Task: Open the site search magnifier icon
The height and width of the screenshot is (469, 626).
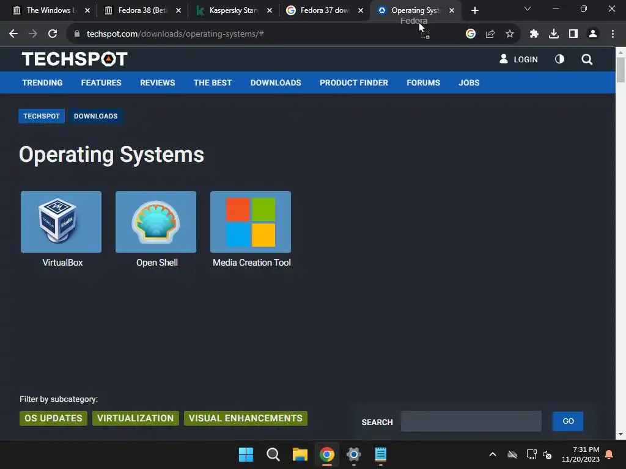Action: click(x=587, y=59)
